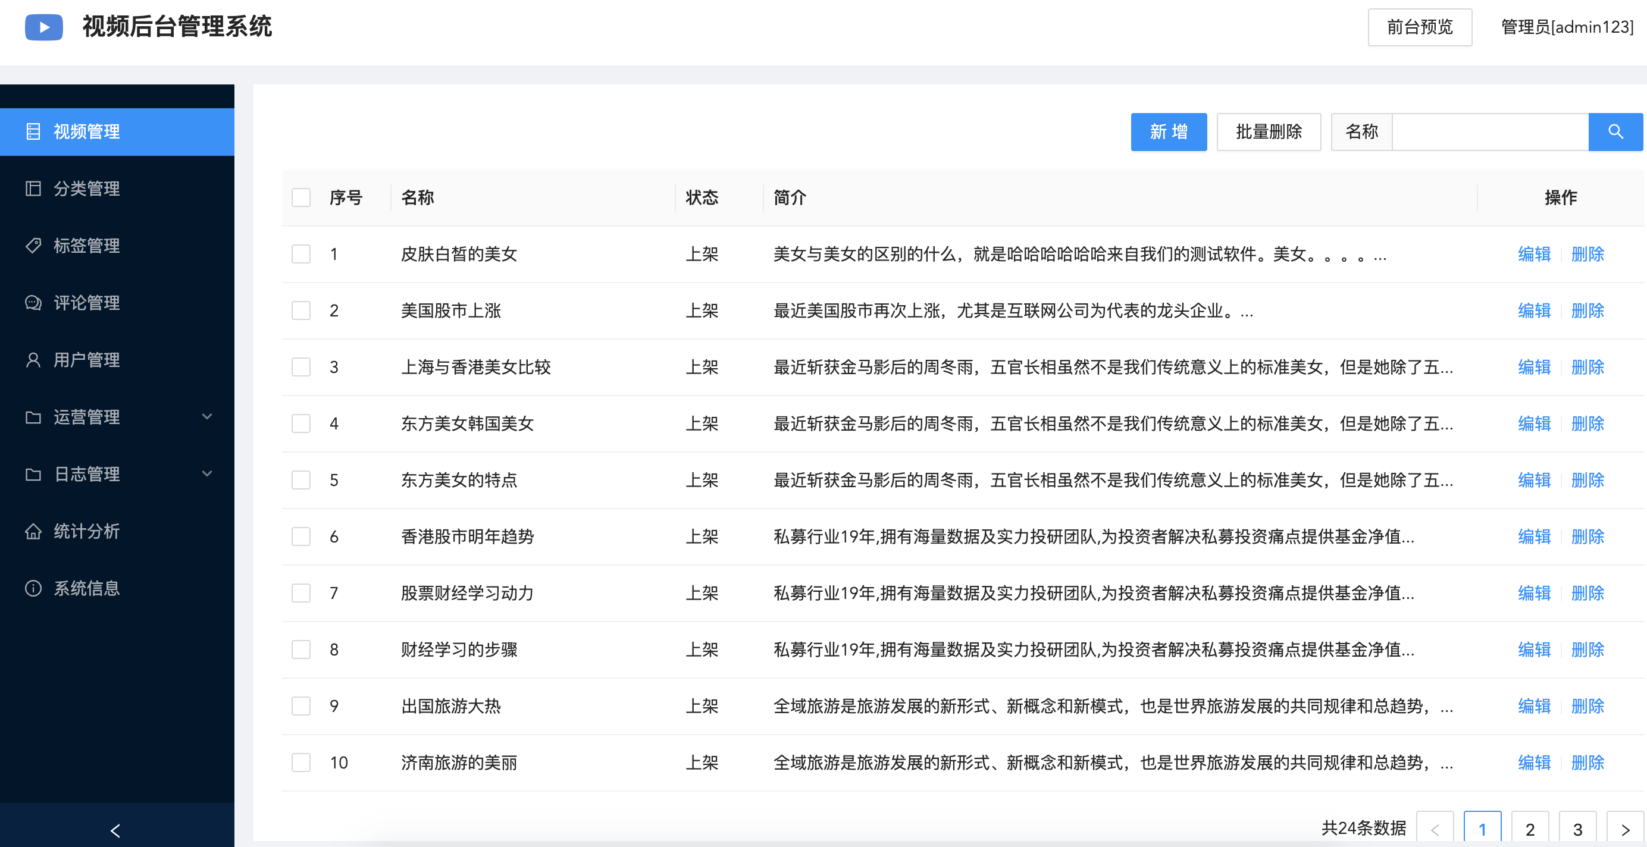Focus the 名称 search input field
Screen dimensions: 1647x847
point(1490,131)
